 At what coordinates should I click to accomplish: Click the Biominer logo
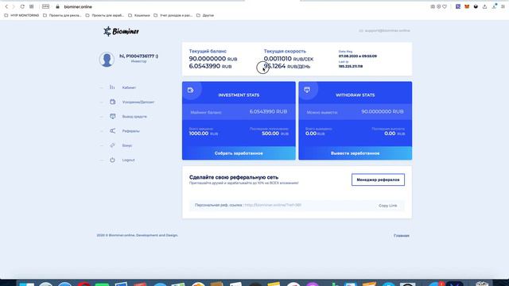click(121, 31)
